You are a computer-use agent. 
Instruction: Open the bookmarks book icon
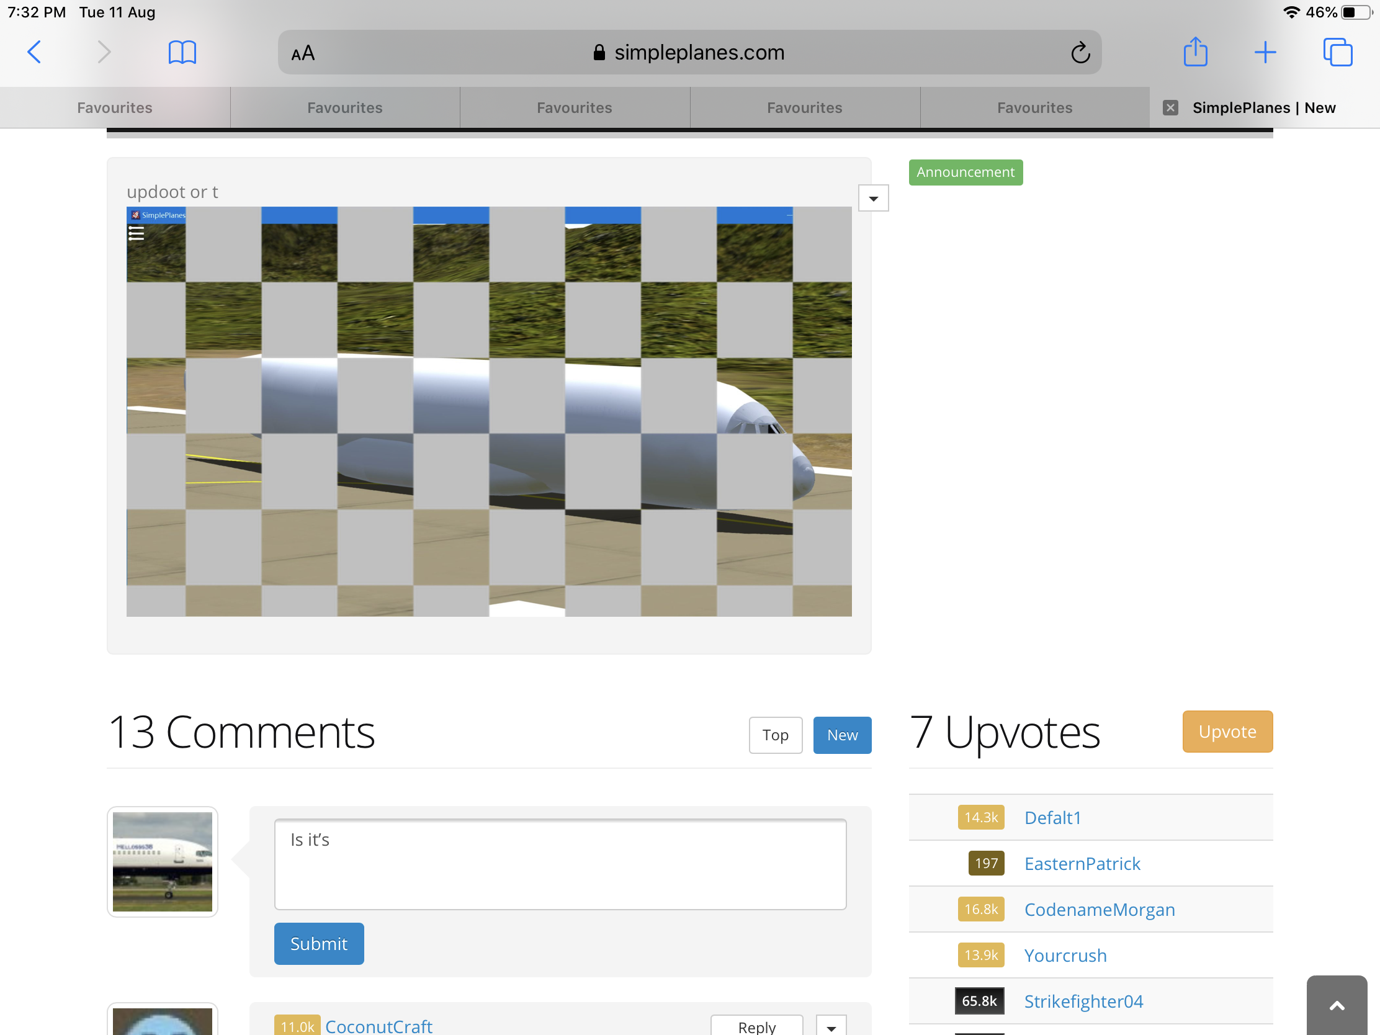[182, 52]
